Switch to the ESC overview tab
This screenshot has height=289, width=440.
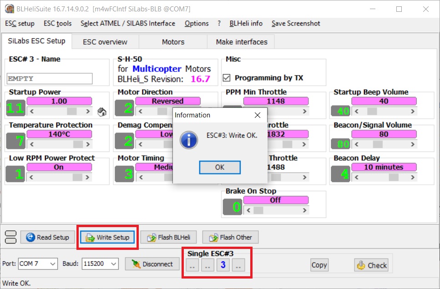pos(105,42)
